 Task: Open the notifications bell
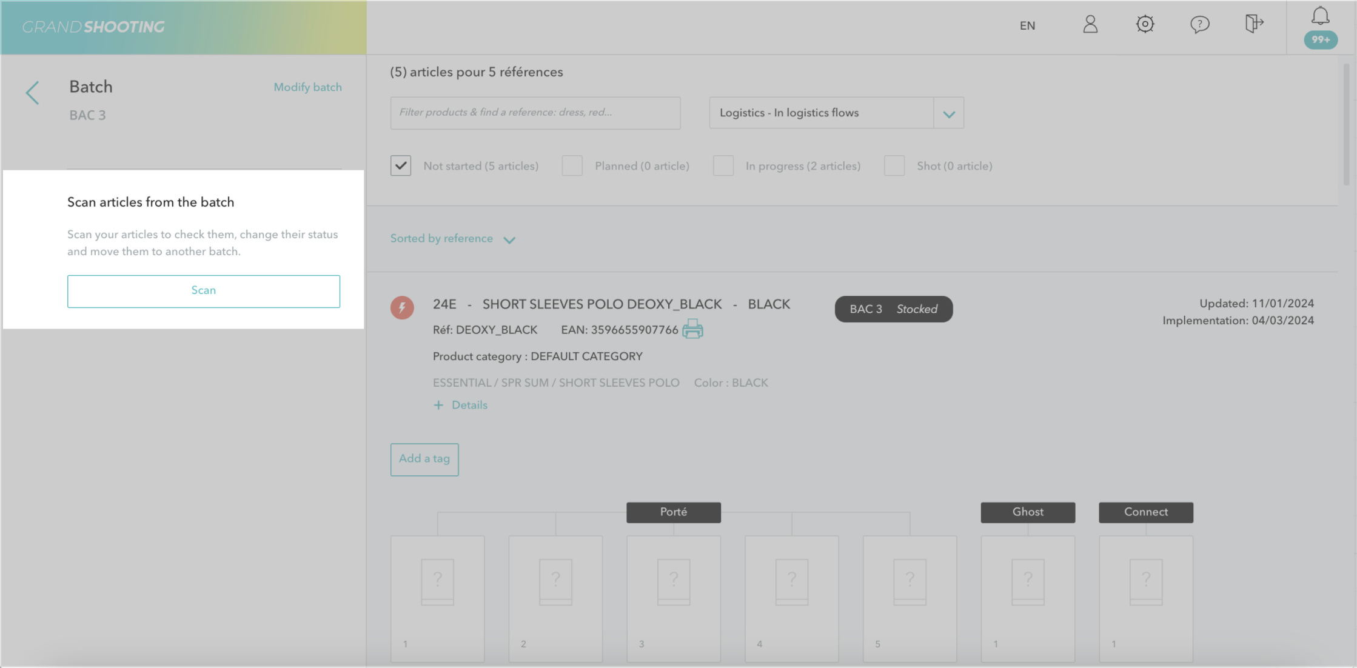click(1321, 16)
